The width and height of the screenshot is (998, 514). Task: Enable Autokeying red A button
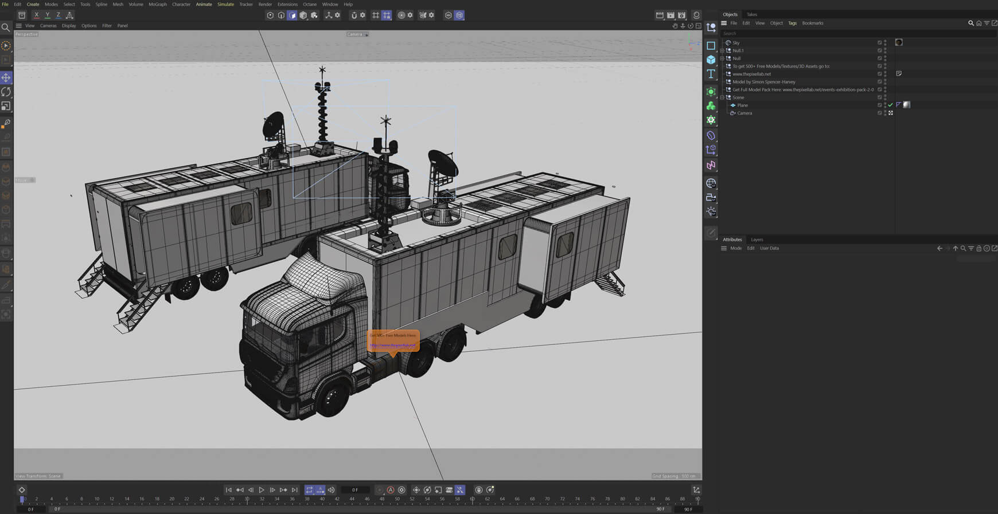[391, 490]
